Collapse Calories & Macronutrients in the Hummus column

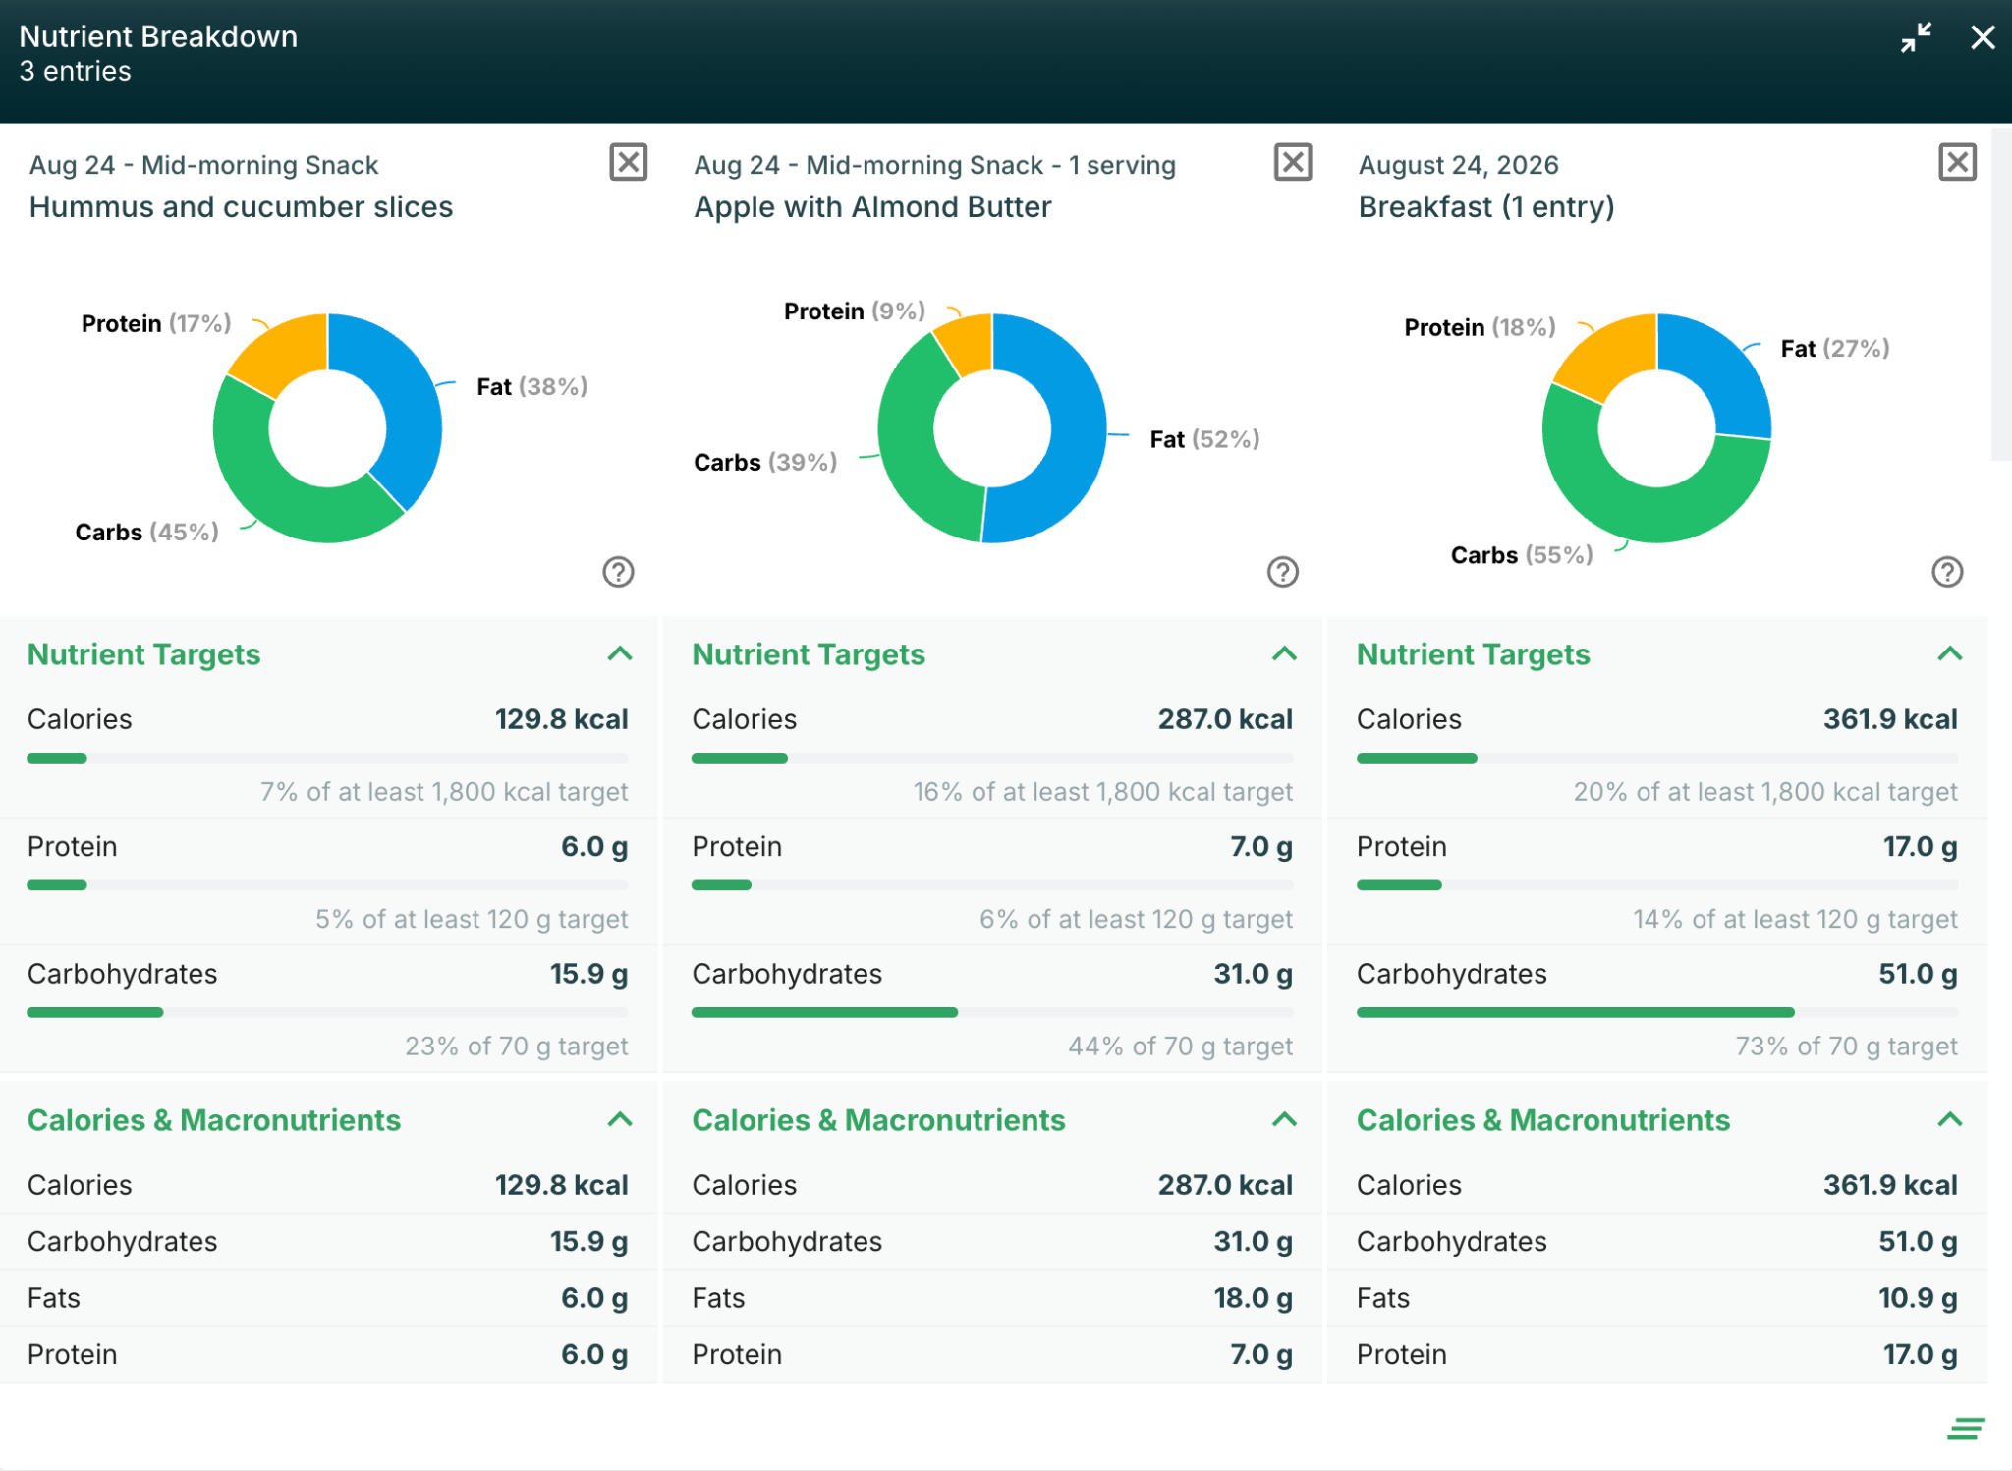point(620,1119)
